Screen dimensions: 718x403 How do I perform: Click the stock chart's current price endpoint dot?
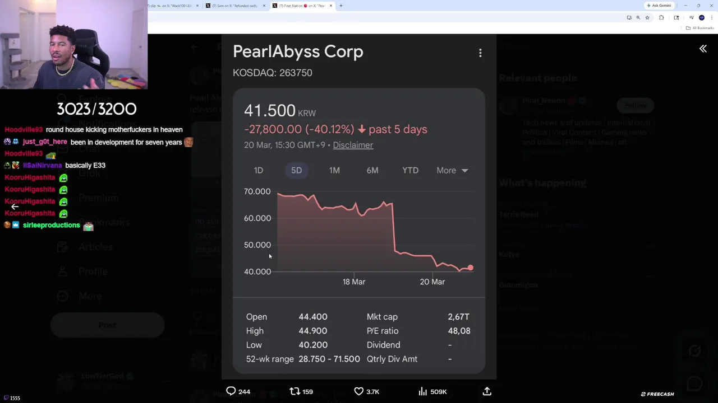(x=471, y=268)
